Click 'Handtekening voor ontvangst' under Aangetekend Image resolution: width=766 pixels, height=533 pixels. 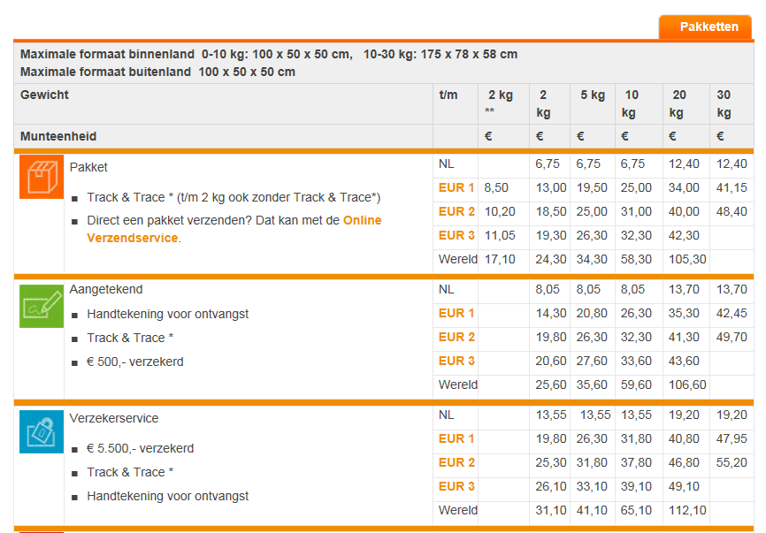point(167,315)
